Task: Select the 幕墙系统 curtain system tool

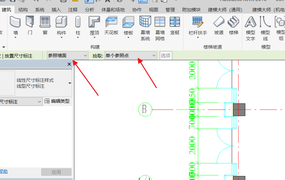Action: click(x=145, y=22)
